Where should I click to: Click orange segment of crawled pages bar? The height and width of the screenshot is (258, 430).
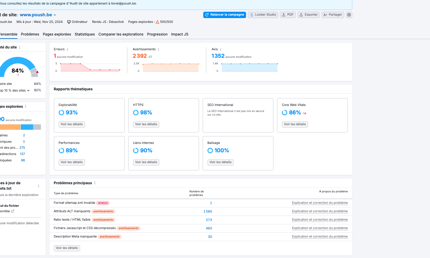click(x=10, y=127)
